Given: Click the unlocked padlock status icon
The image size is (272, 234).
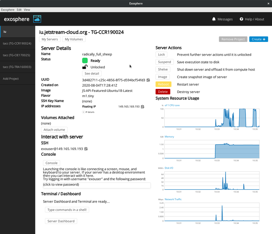Looking at the screenshot, I should [85, 67].
